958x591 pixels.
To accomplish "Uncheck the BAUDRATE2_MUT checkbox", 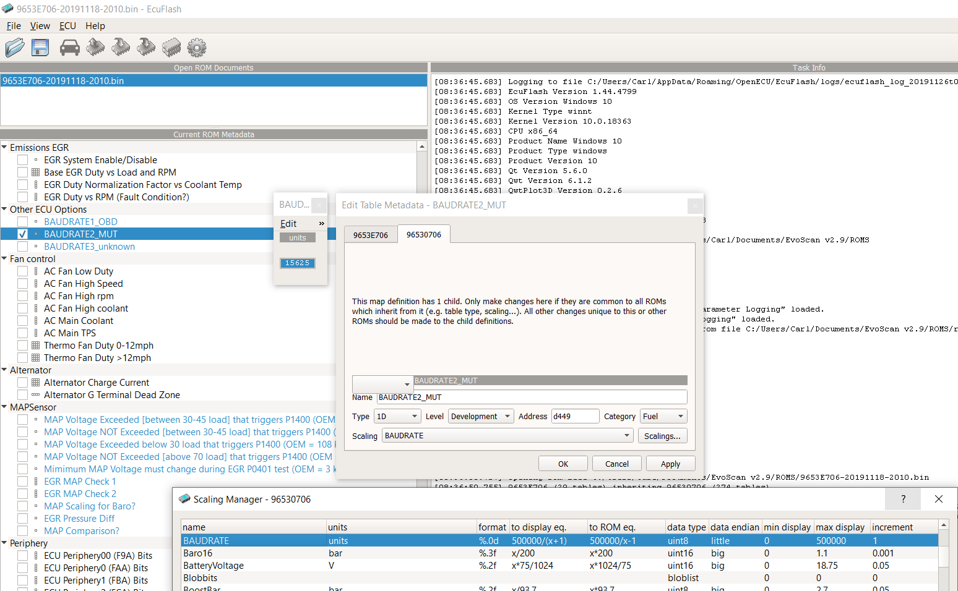I will tap(23, 234).
